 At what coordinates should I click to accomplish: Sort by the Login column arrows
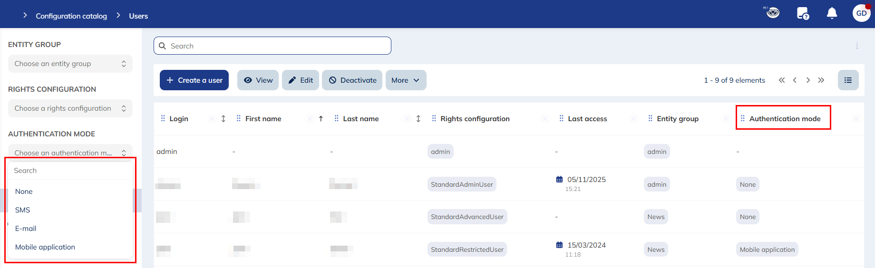224,119
